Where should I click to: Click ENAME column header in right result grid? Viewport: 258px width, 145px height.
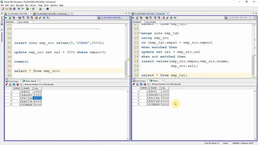click(154, 88)
